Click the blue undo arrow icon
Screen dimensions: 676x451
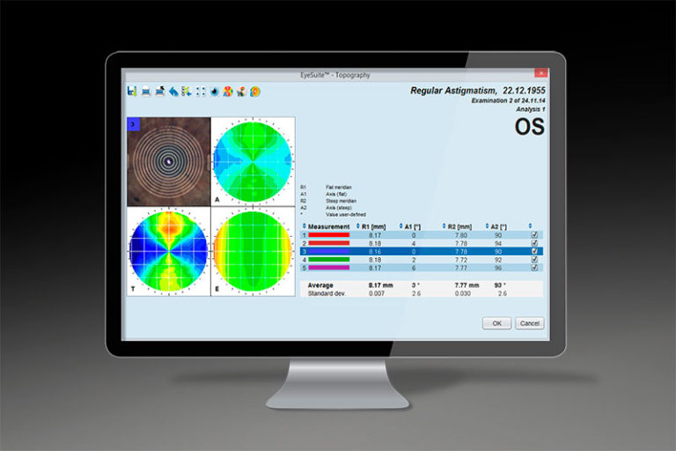173,92
